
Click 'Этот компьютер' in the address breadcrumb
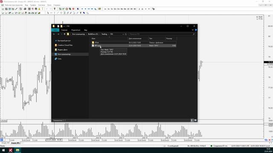pyautogui.click(x=78, y=34)
